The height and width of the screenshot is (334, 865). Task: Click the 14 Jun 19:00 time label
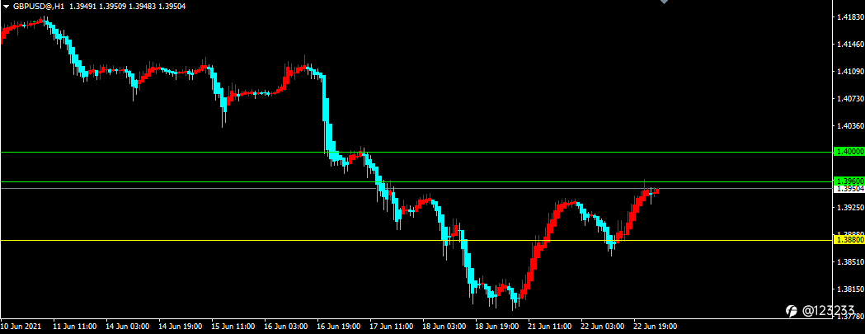181,327
